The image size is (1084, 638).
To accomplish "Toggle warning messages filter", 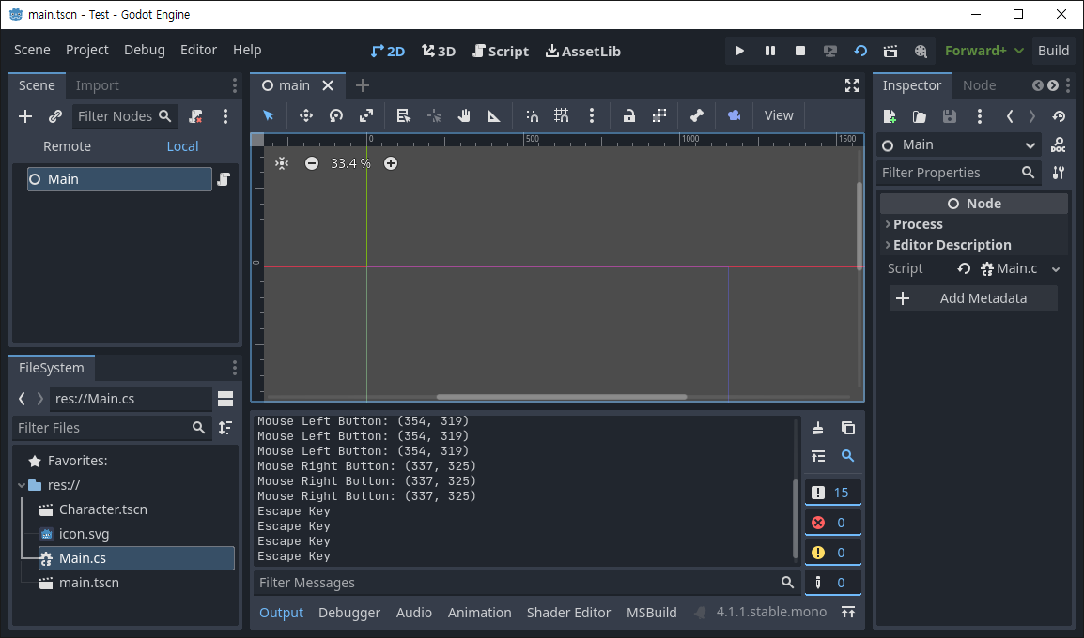I will [x=833, y=553].
